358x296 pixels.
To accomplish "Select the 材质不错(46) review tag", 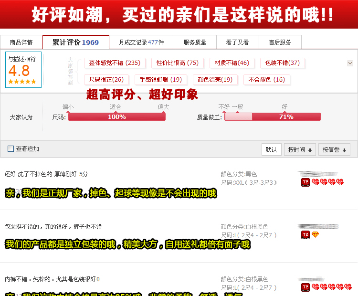I will tap(232, 63).
